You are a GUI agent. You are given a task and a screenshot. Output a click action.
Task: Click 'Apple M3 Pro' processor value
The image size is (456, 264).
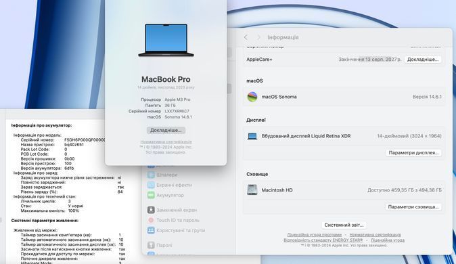tap(177, 100)
